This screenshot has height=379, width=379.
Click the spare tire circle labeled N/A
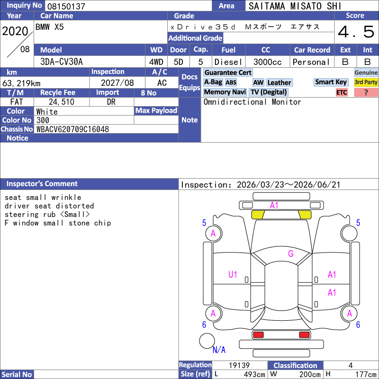[x=207, y=341]
